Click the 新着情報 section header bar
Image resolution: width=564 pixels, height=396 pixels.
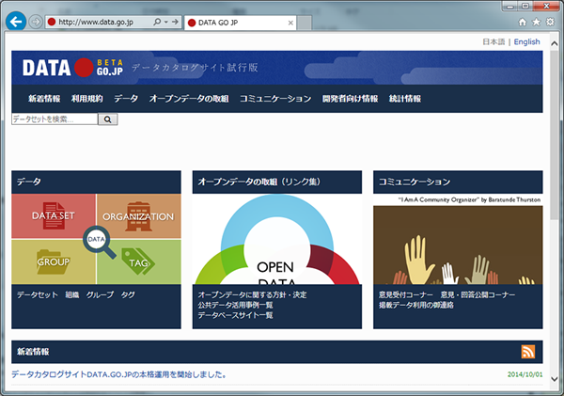[277, 352]
